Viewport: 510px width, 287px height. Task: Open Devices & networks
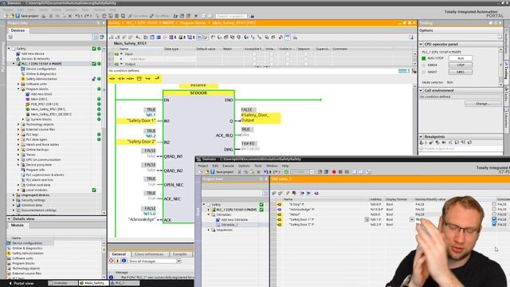pos(35,58)
